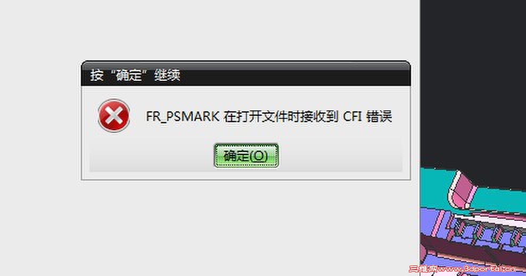This screenshot has height=276, width=526.
Task: Click empty gray area left of dialog
Action: pyautogui.click(x=40, y=134)
